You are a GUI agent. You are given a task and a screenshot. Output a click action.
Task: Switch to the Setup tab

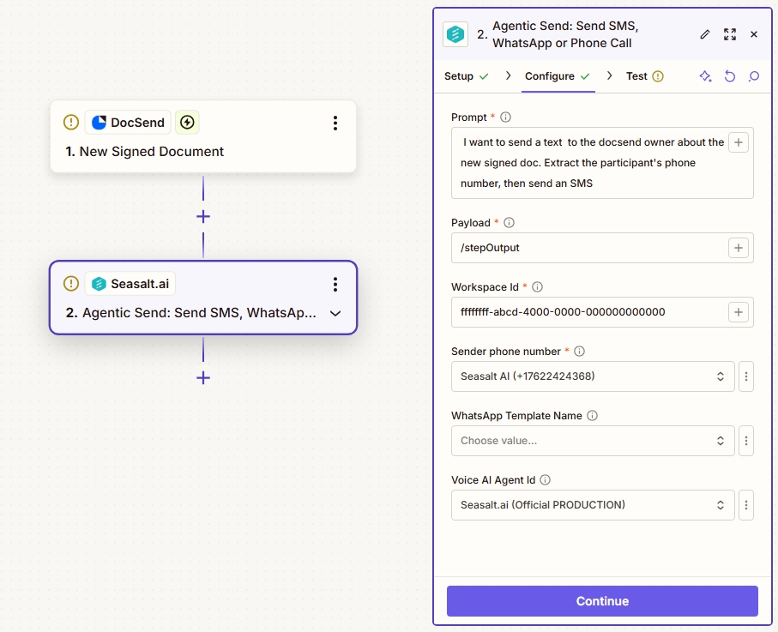tap(461, 76)
